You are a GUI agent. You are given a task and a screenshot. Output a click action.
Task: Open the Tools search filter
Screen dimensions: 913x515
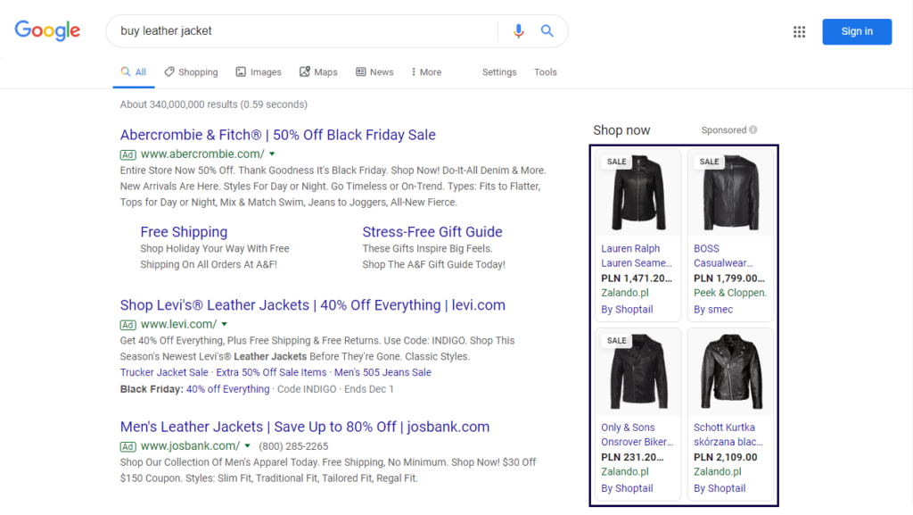tap(546, 72)
